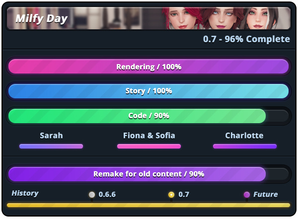The image size is (298, 223).
Task: Click the Sarah label
Action: click(51, 136)
